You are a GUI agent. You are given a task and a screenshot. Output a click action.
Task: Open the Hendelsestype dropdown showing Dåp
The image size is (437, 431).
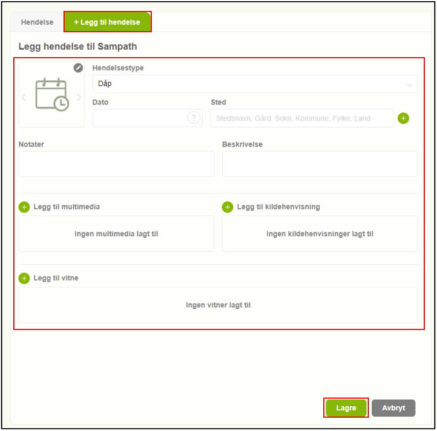pos(248,84)
